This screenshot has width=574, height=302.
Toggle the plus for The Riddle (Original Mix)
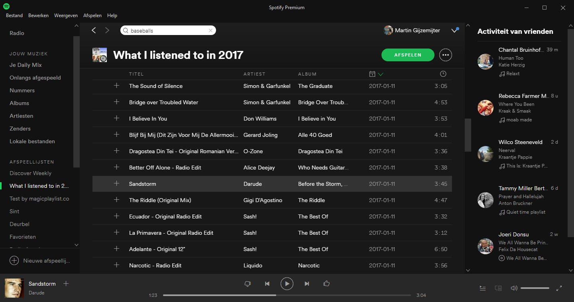point(116,200)
